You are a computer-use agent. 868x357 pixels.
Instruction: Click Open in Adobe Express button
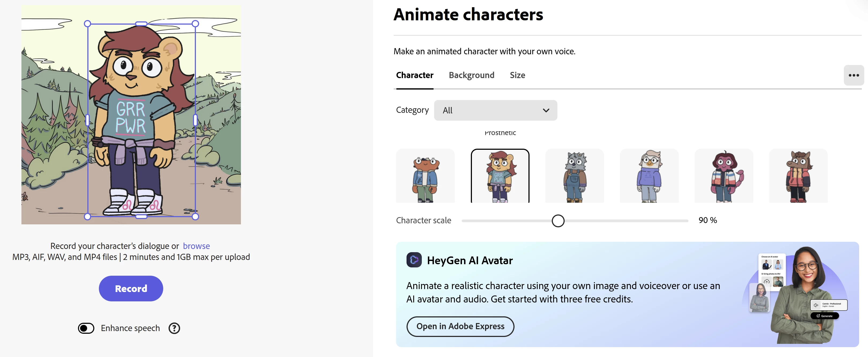point(460,326)
